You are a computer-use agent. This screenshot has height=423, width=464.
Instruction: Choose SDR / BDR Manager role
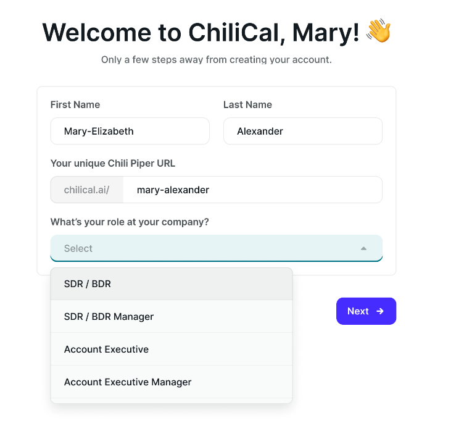tap(172, 316)
